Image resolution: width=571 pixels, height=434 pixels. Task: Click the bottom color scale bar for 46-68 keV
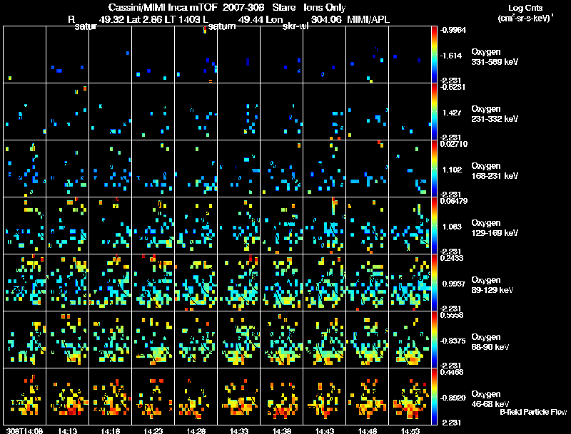pyautogui.click(x=434, y=396)
